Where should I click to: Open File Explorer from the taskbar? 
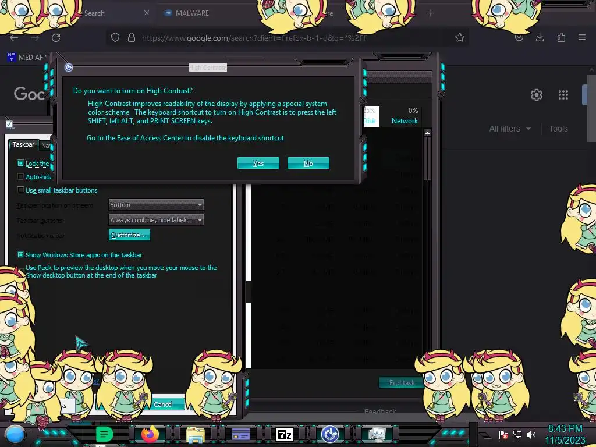[196, 434]
